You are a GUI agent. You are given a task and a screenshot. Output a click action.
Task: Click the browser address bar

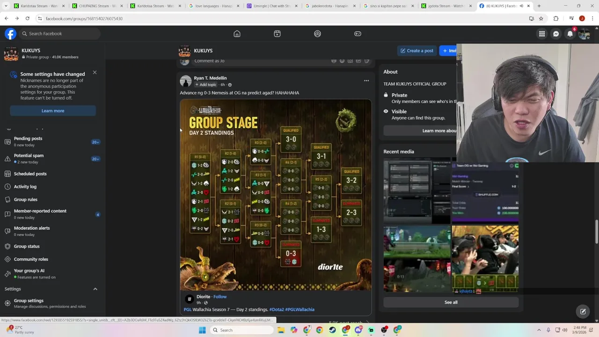pyautogui.click(x=281, y=18)
